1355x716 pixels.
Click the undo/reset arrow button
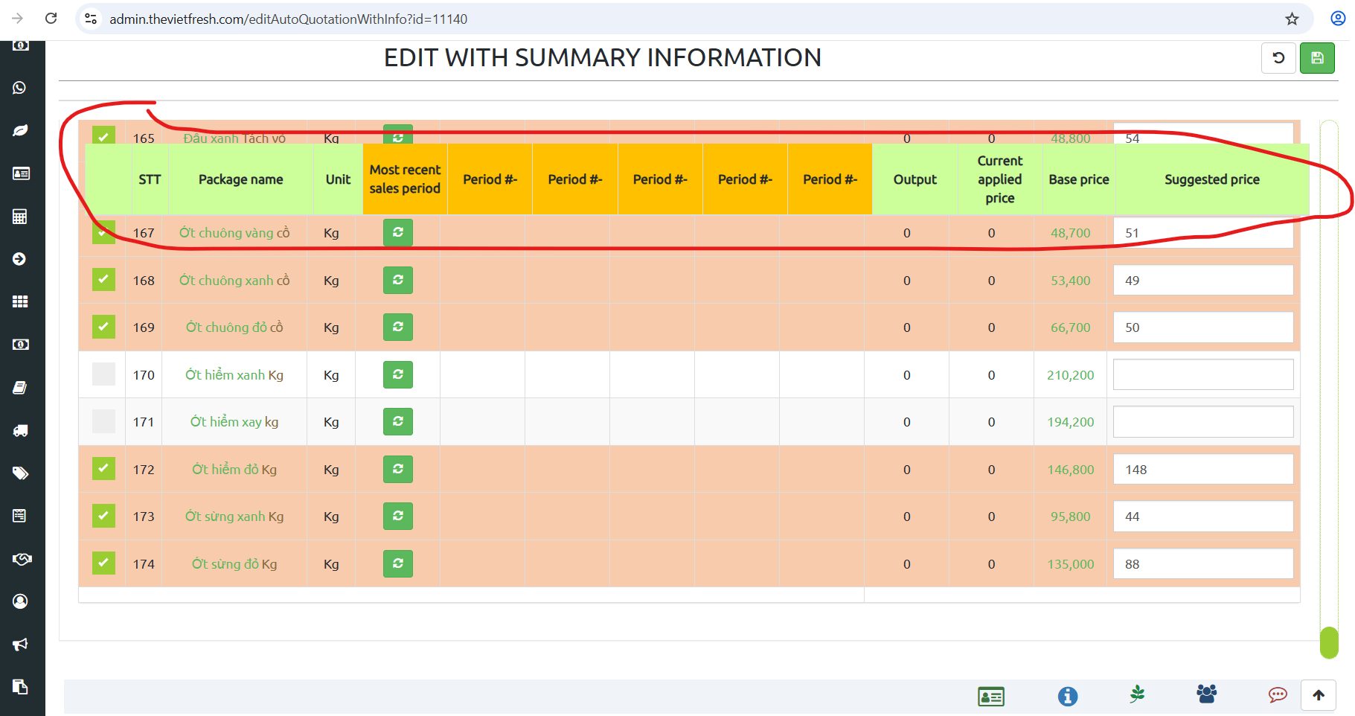pos(1278,58)
